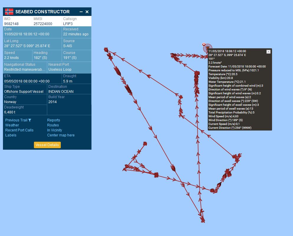The height and width of the screenshot is (236, 293).
Task: Select the MMSI value 257224000
Action: tap(43, 24)
